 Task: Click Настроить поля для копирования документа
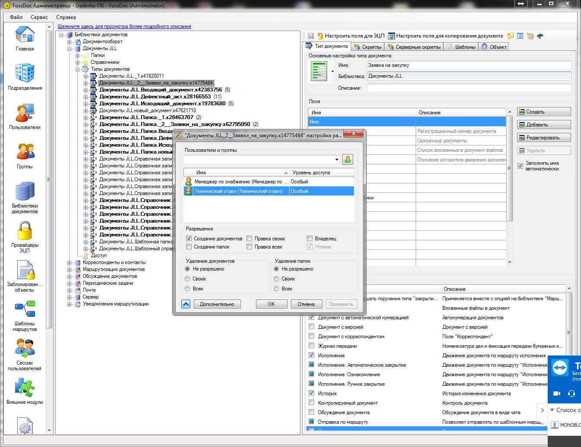[445, 36]
